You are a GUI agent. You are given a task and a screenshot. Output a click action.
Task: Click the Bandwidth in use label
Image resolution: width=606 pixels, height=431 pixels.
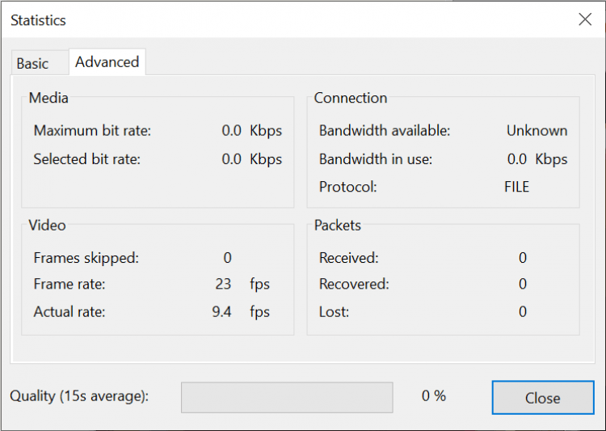pyautogui.click(x=376, y=159)
